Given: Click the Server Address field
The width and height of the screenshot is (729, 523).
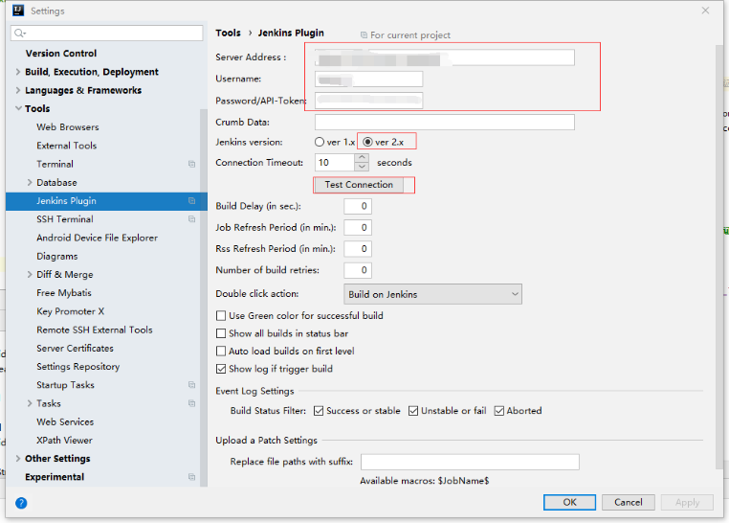Looking at the screenshot, I should tap(445, 57).
